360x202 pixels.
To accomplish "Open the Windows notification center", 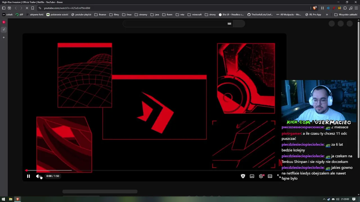I will click(353, 199).
